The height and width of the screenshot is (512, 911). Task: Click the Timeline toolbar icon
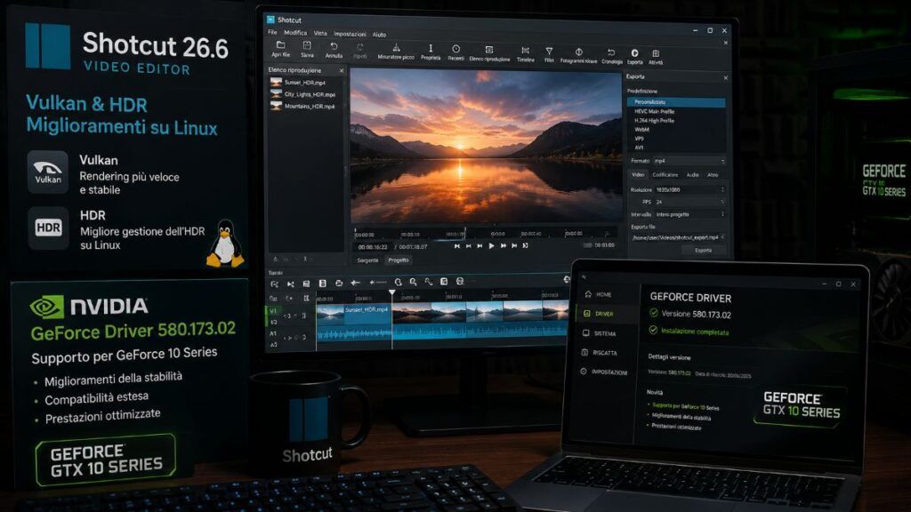point(525,51)
